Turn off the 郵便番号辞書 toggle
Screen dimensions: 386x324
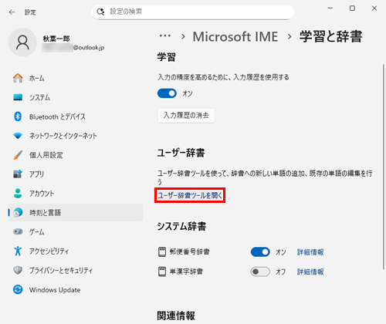[260, 251]
